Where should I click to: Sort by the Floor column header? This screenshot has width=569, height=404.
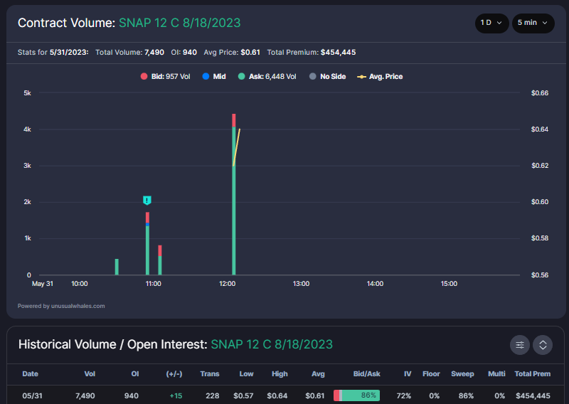pos(431,374)
